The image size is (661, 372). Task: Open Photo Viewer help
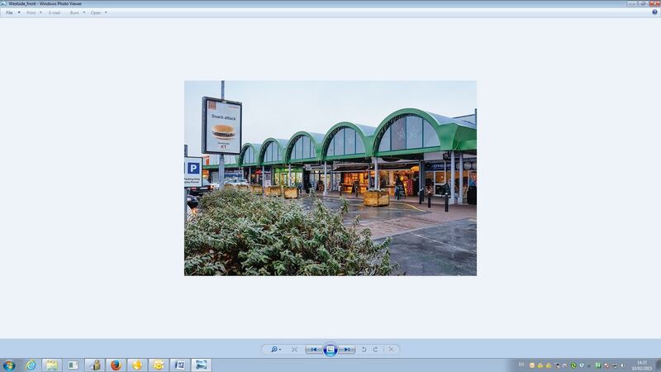click(x=654, y=12)
